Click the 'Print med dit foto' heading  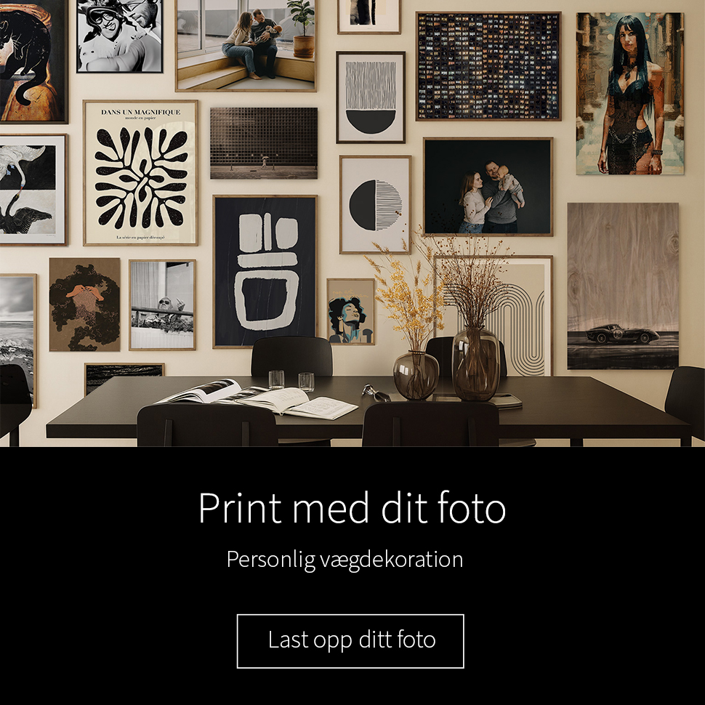(352, 508)
